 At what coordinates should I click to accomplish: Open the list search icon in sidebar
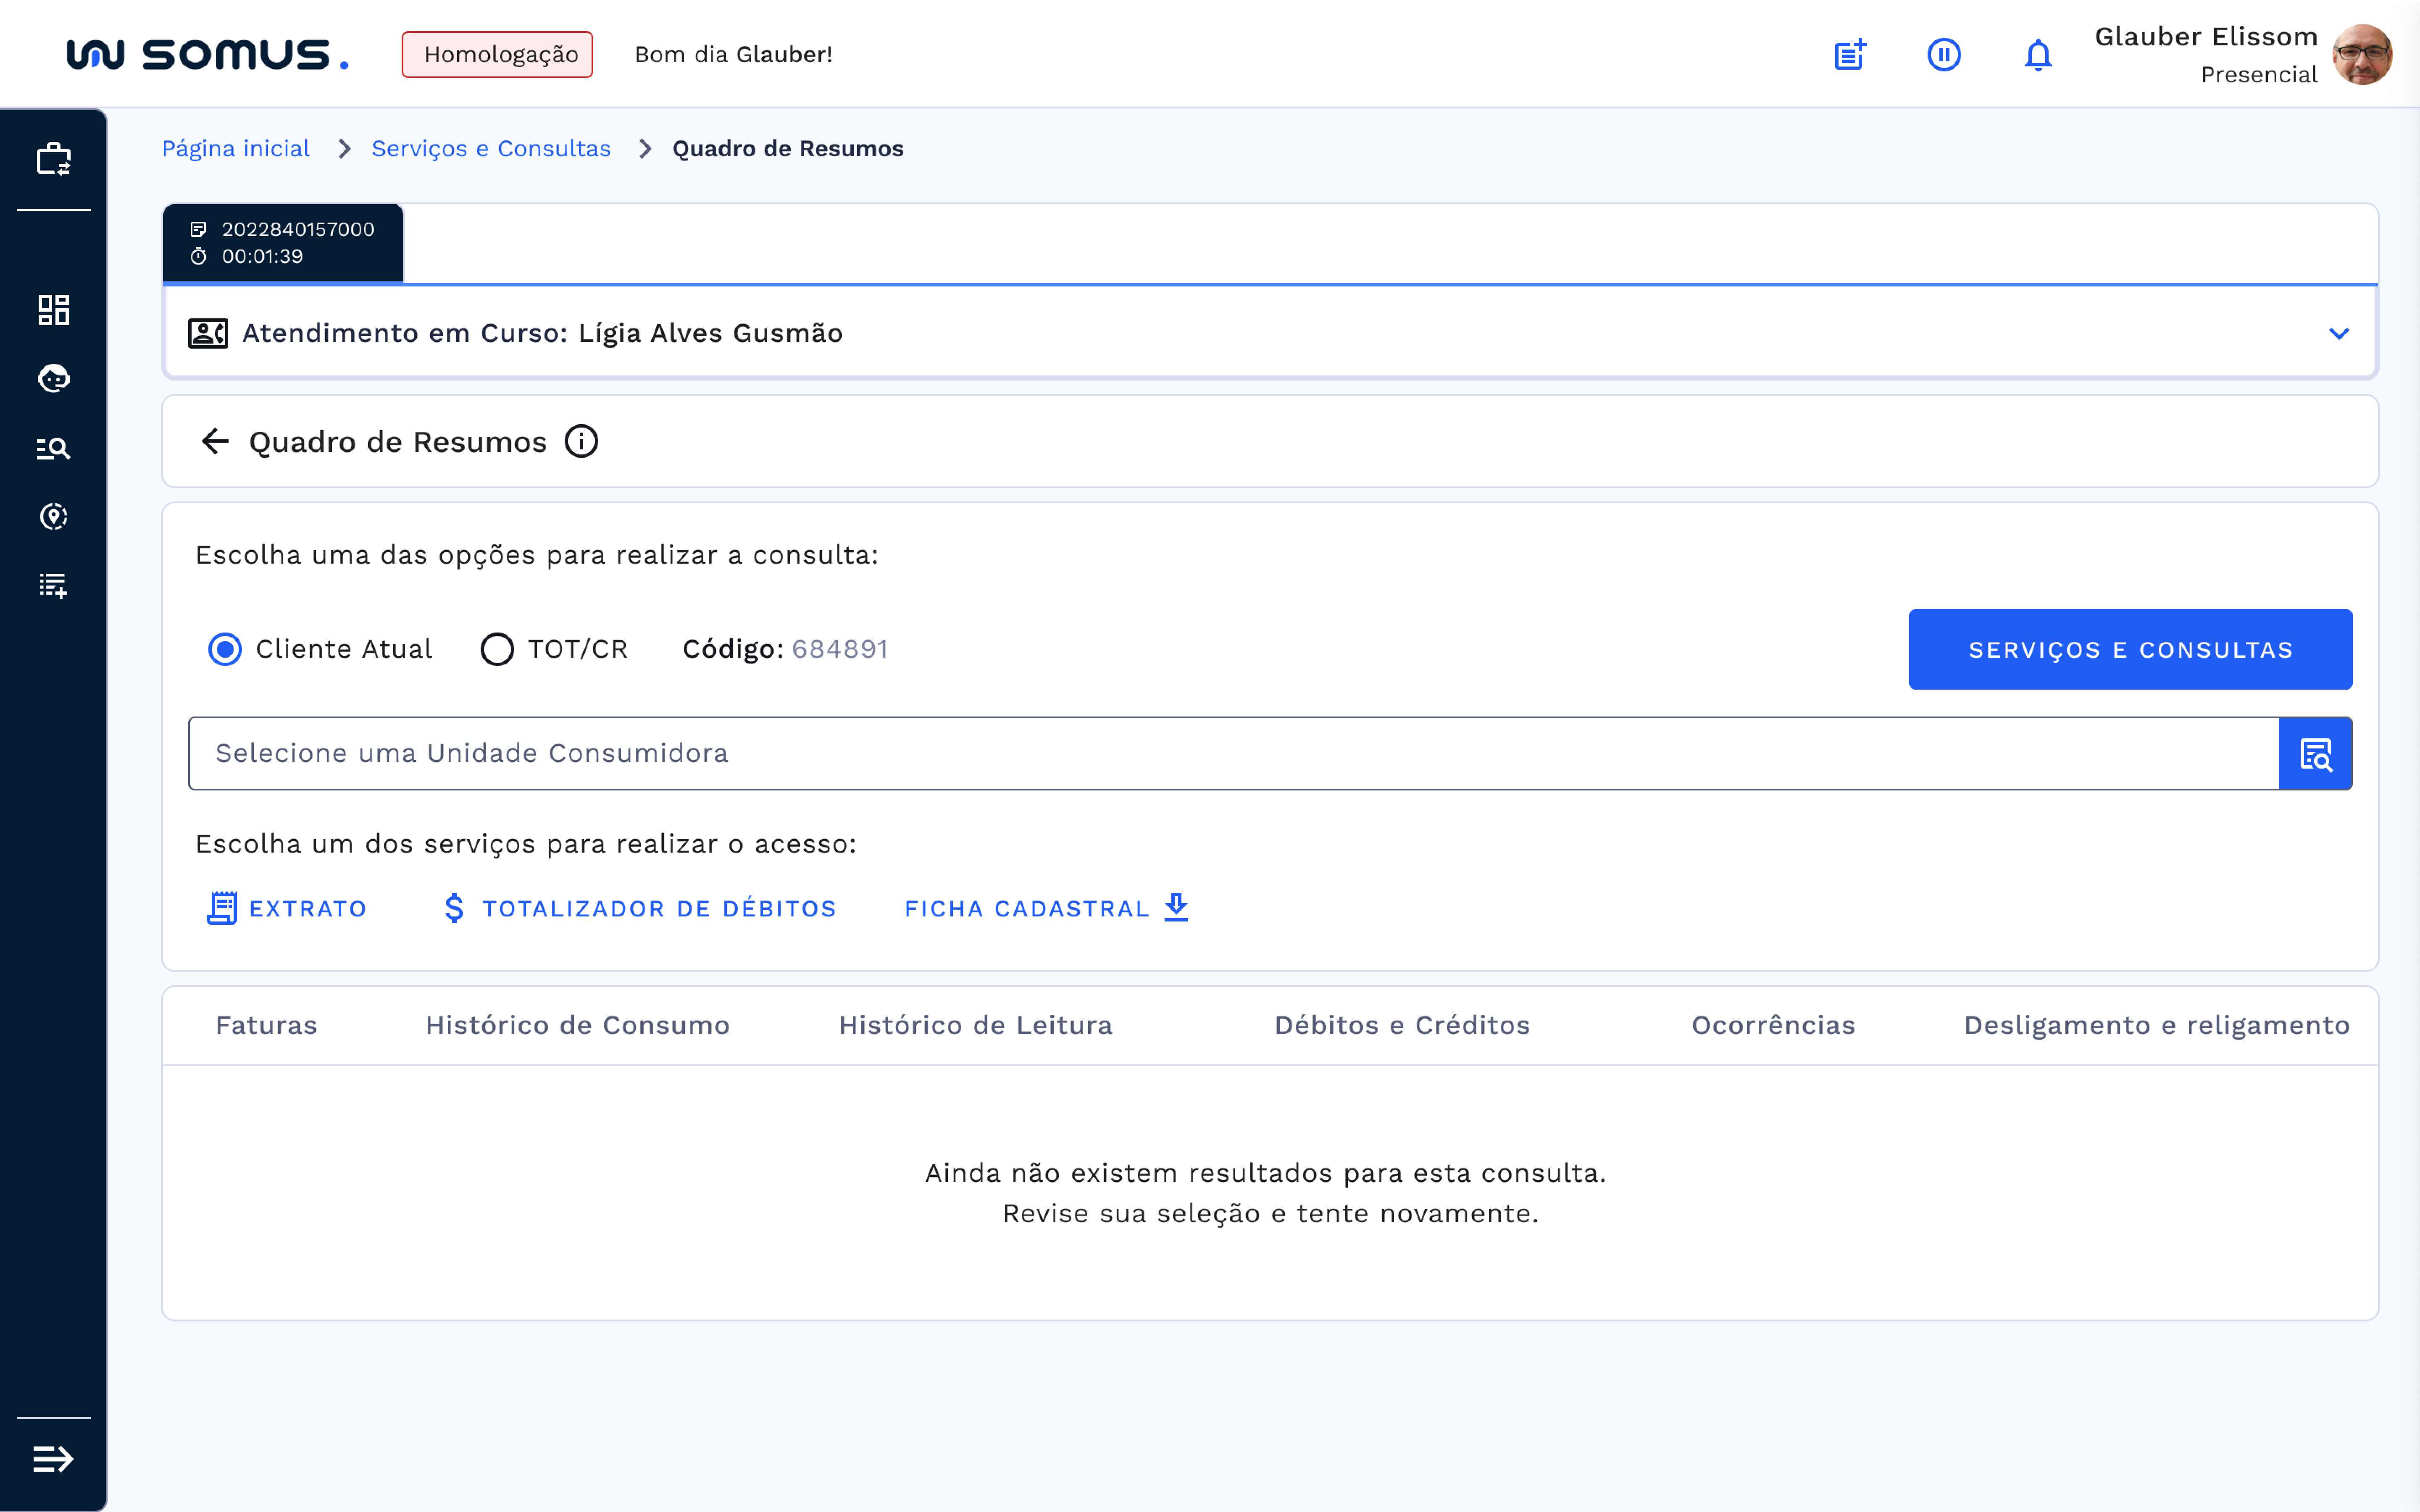[x=53, y=448]
